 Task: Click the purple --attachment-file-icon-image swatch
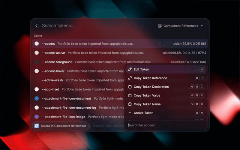point(37,117)
